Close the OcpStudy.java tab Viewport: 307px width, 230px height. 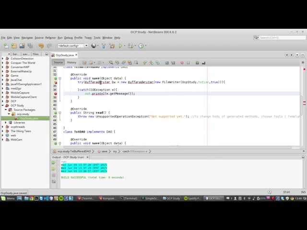[76, 55]
